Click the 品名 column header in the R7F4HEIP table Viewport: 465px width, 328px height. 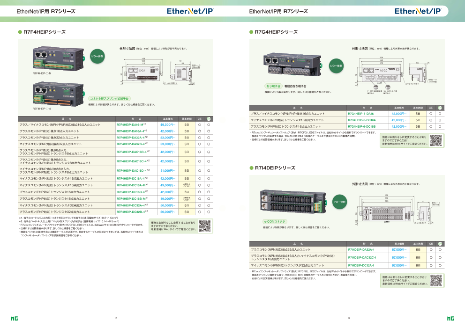tap(67, 119)
